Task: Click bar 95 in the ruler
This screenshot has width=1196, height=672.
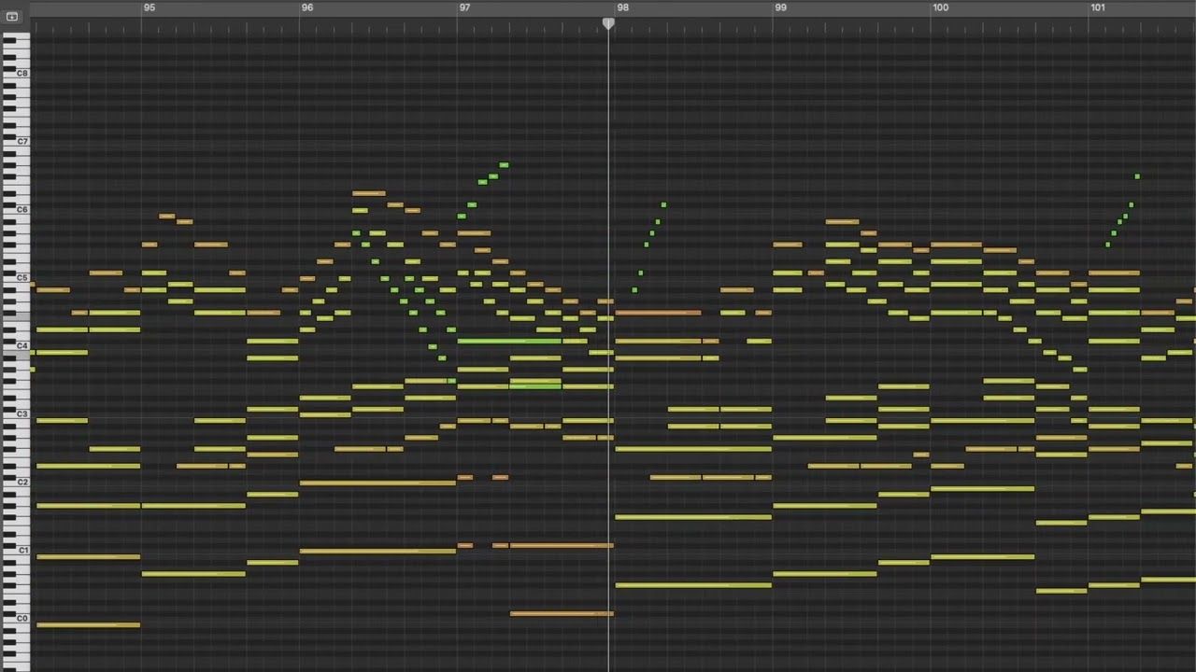Action: (149, 7)
